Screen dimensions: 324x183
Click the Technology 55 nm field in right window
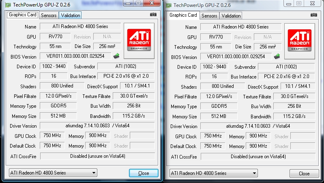[216, 47]
